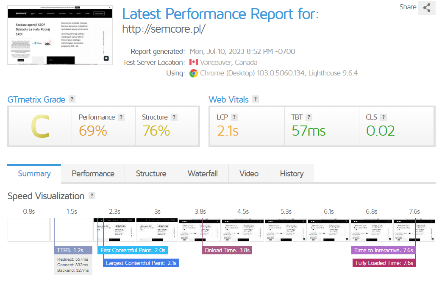The width and height of the screenshot is (442, 287).
Task: Click the semcore.pl site screenshot thumbnail
Action: [60, 35]
